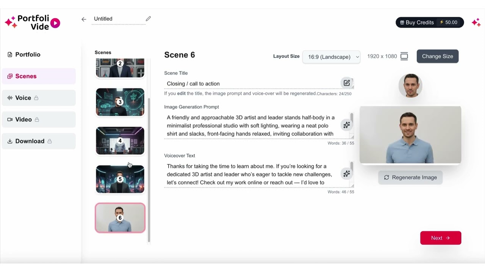Screen dimensions: 485x272
Task: Open the locked Video tab
Action: [x=39, y=119]
